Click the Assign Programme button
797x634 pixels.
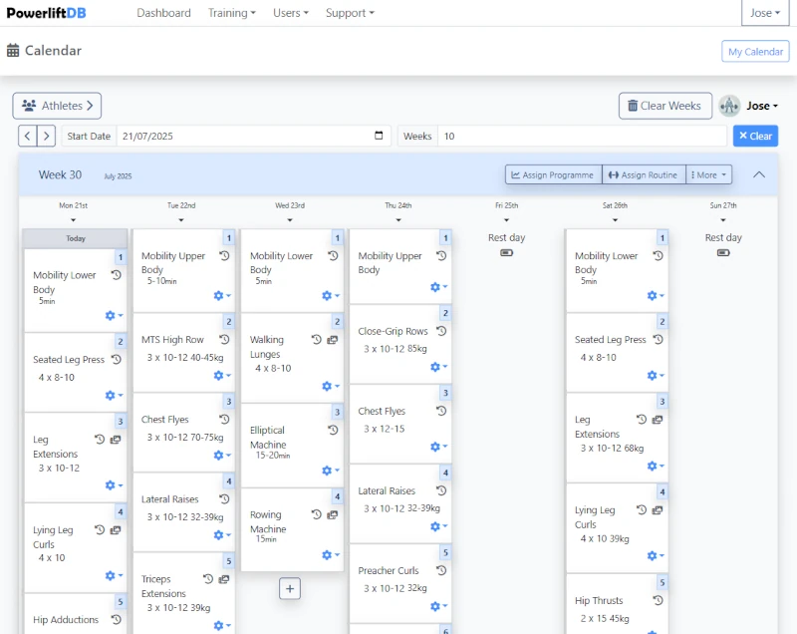point(553,173)
